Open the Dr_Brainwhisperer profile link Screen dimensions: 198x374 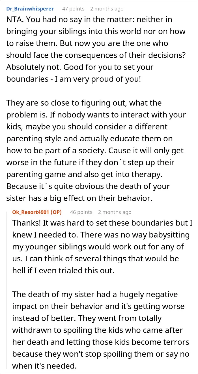pyautogui.click(x=30, y=9)
